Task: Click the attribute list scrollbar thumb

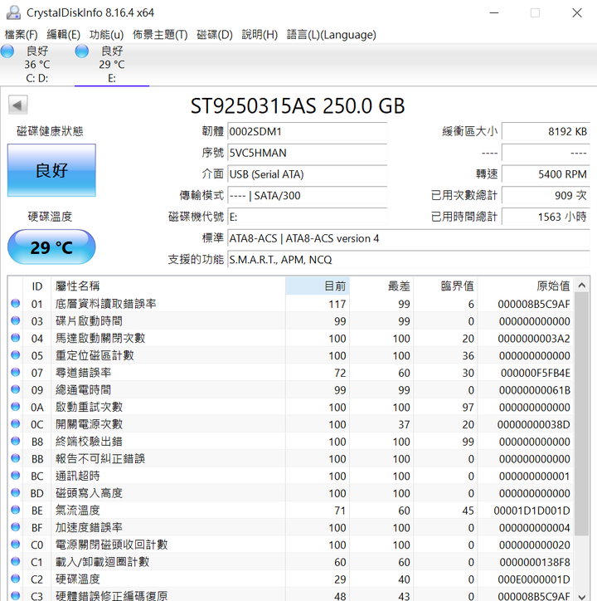Action: point(582,415)
